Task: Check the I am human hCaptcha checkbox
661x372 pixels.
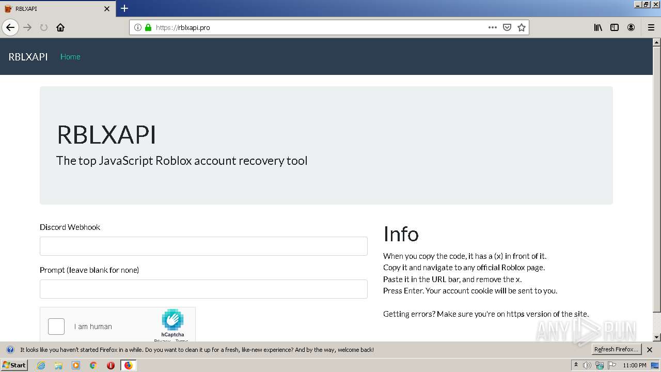Action: pyautogui.click(x=56, y=327)
